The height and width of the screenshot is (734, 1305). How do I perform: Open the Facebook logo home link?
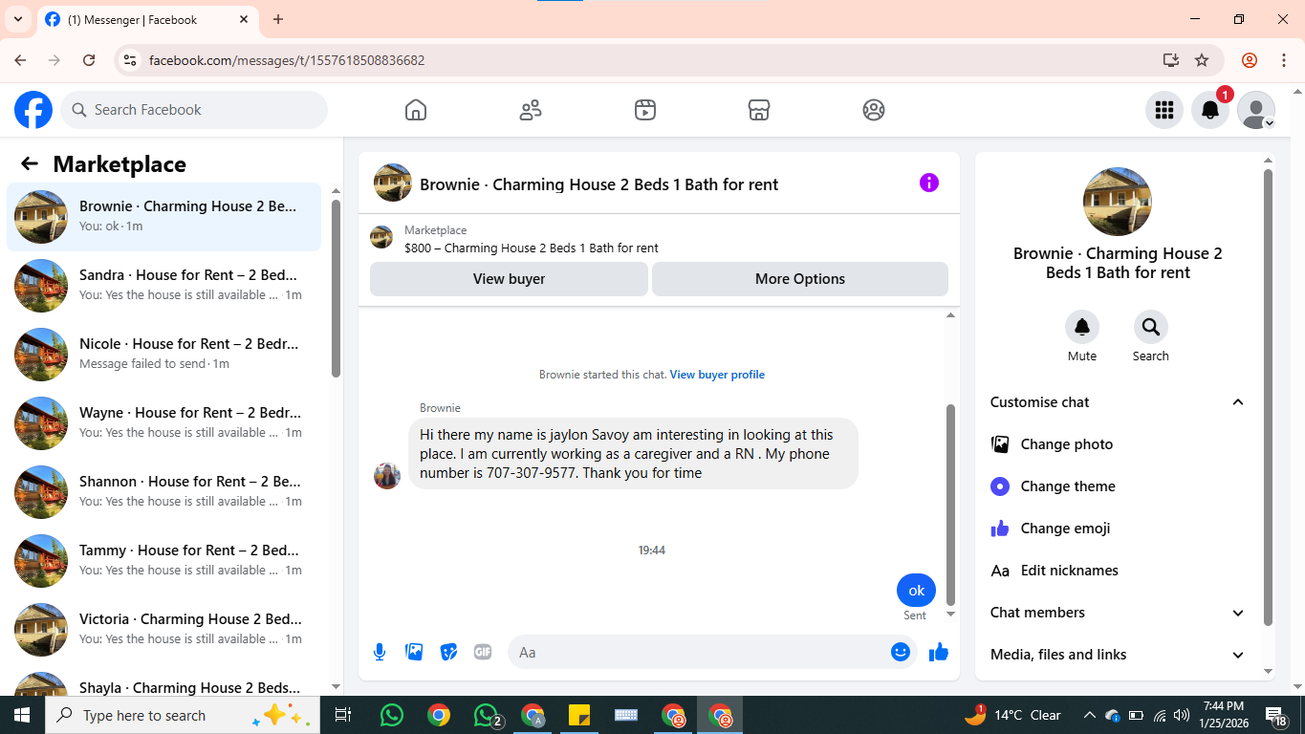[33, 110]
